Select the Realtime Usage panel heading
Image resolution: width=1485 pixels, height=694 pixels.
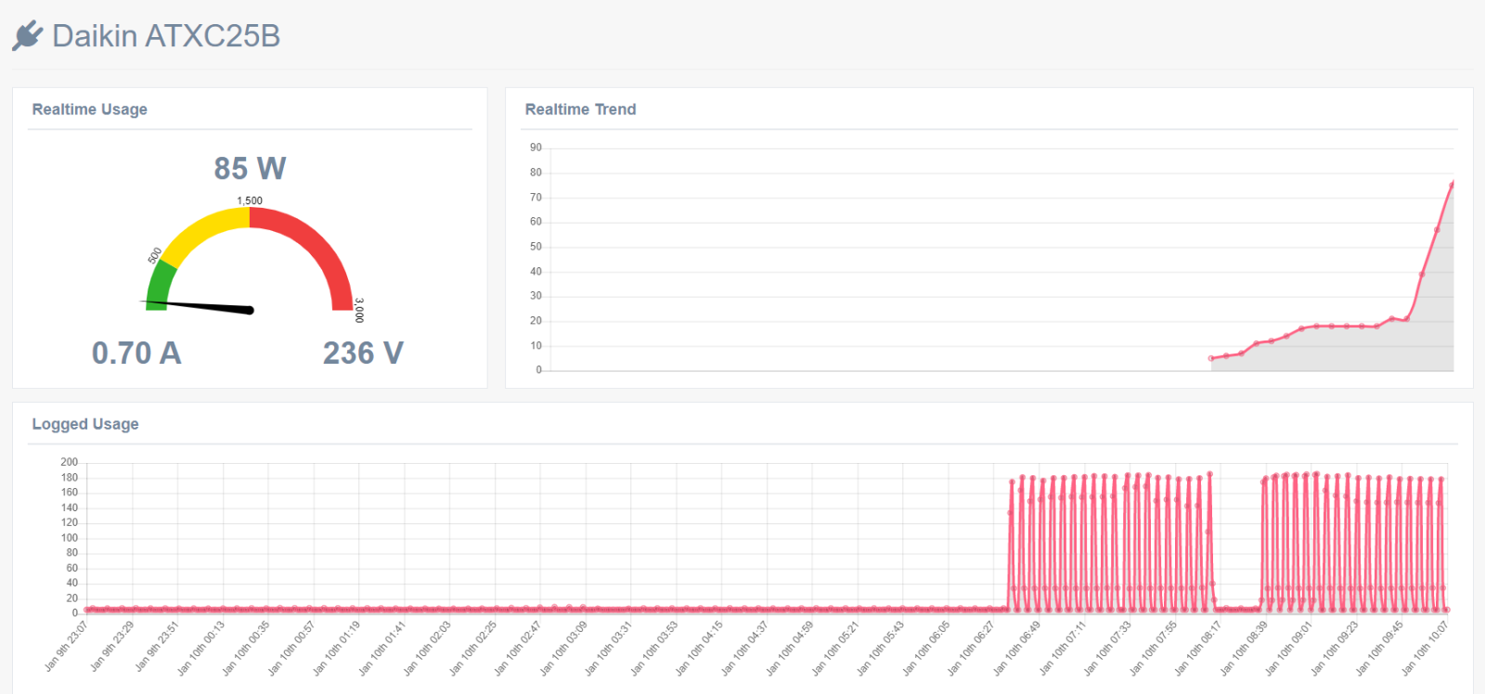90,109
